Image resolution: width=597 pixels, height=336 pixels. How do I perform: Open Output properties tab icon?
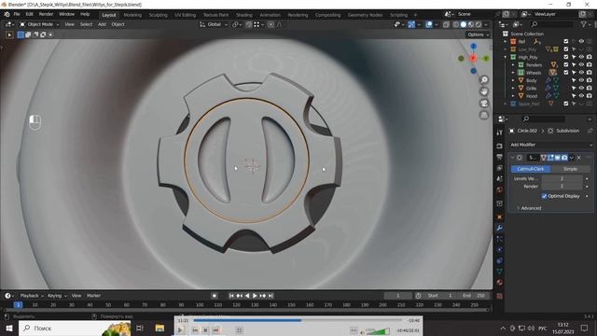click(500, 157)
